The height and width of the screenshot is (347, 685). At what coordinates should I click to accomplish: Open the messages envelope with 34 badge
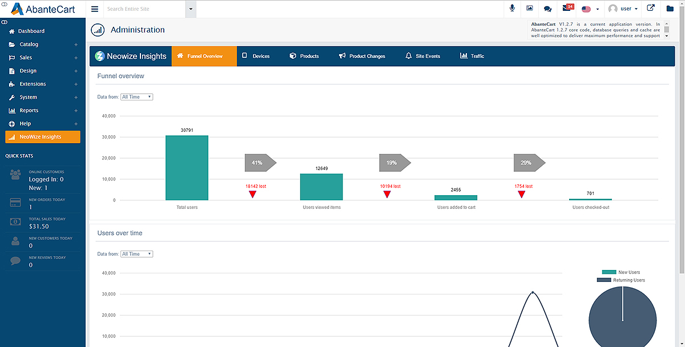567,8
